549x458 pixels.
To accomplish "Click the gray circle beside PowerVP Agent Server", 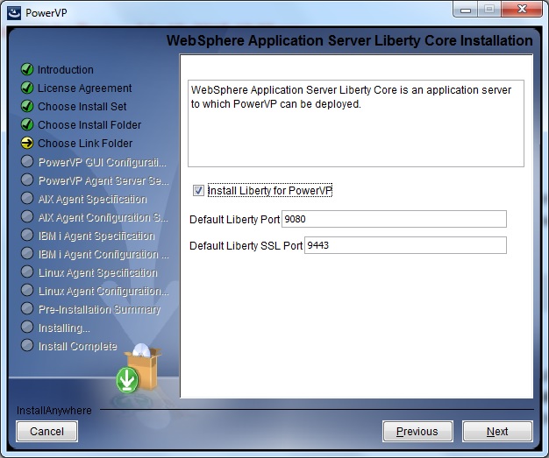I will pyautogui.click(x=27, y=180).
